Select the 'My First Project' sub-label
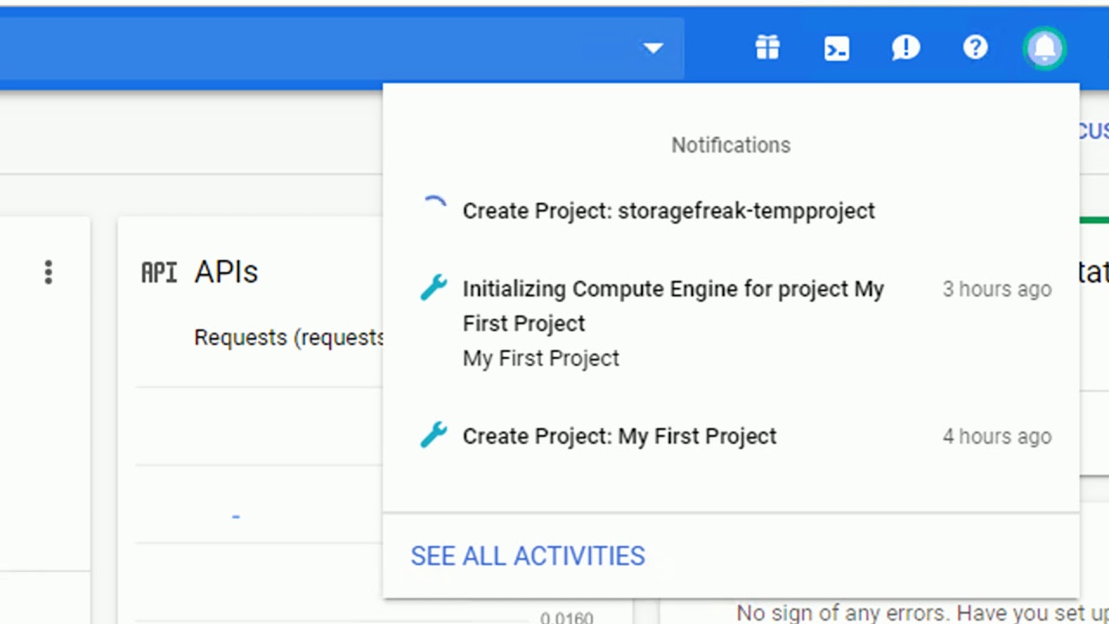Viewport: 1109px width, 624px height. (541, 358)
